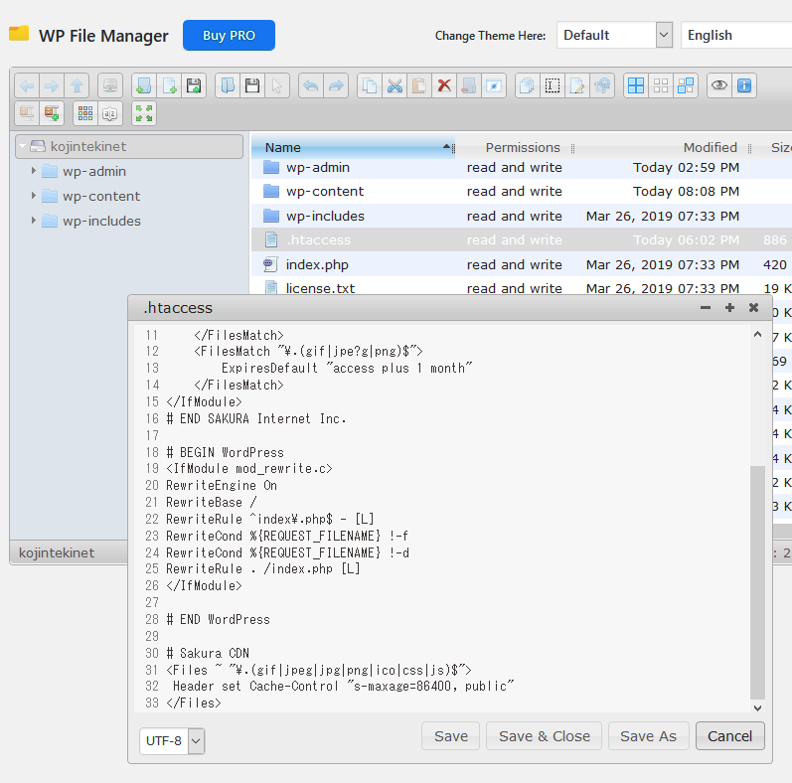Click the Resize and rotate image icon
Viewport: 792px width, 783px height.
click(602, 85)
